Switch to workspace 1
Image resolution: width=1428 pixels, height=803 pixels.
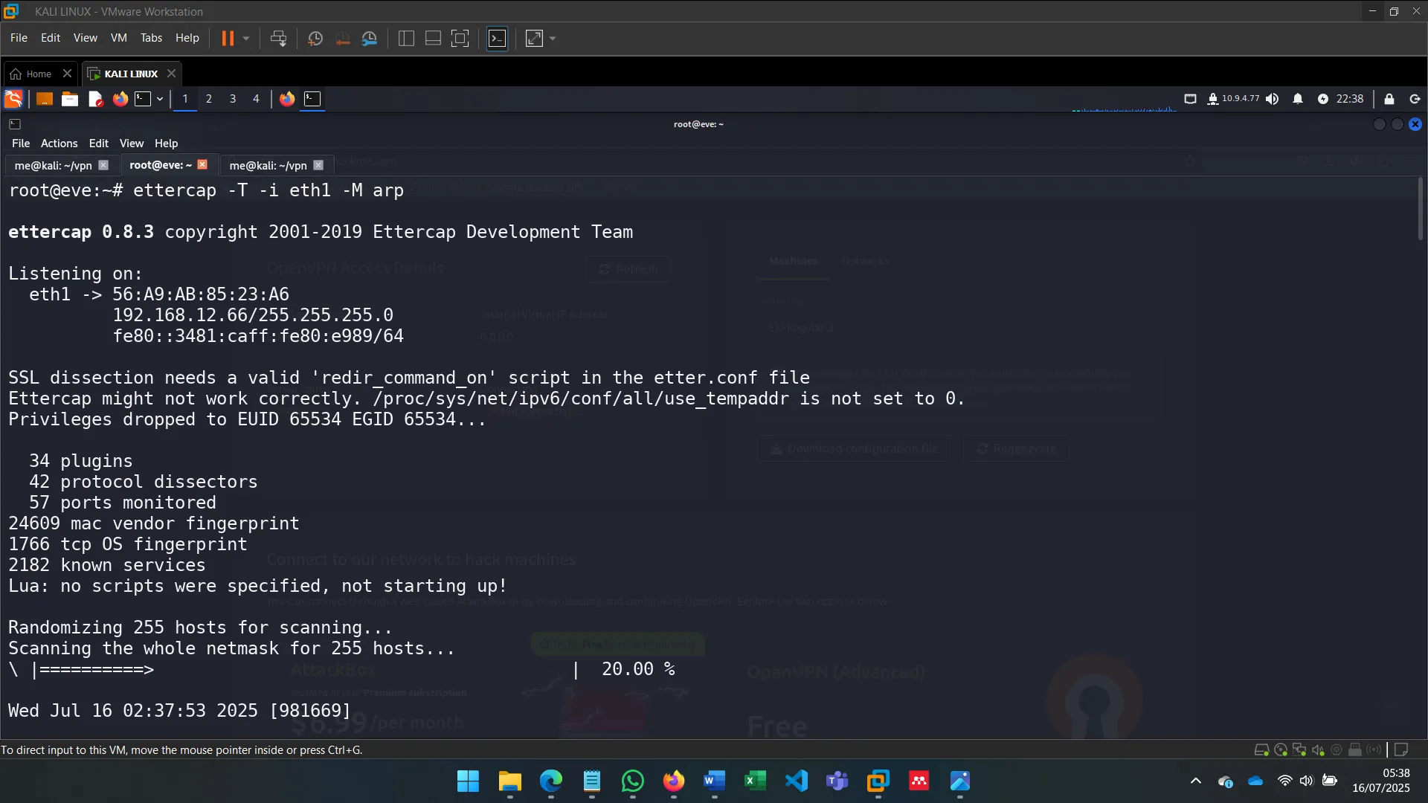pos(185,99)
